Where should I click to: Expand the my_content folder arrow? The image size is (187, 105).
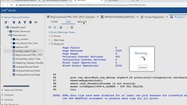(x=11, y=39)
